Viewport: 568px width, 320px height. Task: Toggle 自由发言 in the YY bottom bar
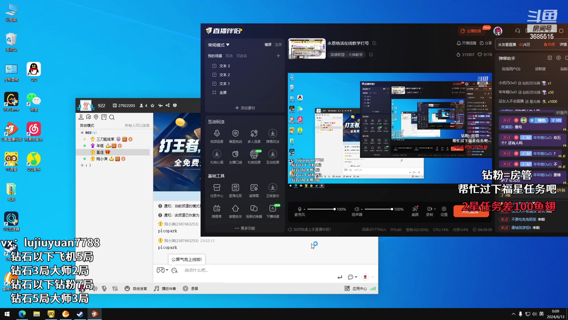point(136,289)
